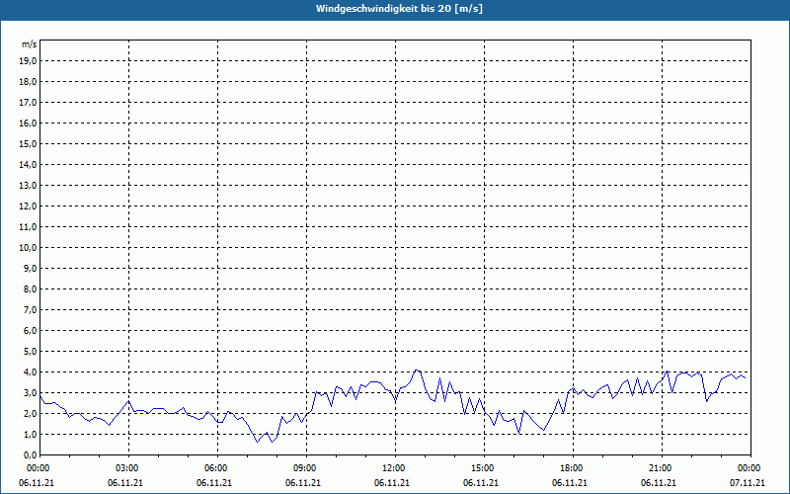This screenshot has width=790, height=494.
Task: Click the '1,0' y-axis label
Action: (x=31, y=435)
